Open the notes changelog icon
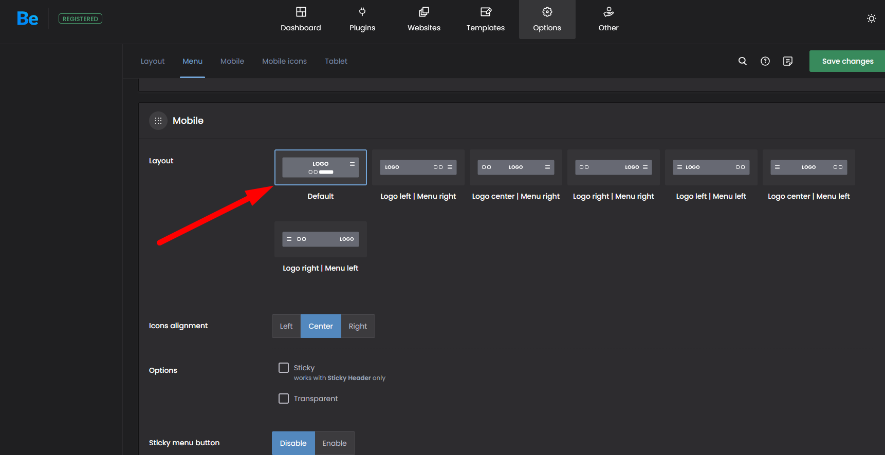The image size is (885, 455). 788,61
